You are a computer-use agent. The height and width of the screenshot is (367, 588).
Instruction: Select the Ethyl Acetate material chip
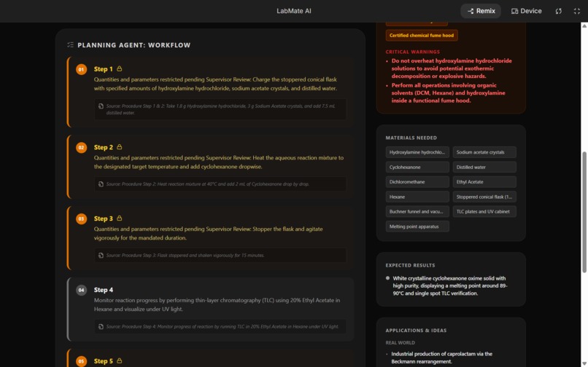pos(484,181)
